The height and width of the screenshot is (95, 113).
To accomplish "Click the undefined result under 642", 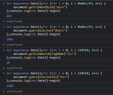I will [x=14, y=21].
